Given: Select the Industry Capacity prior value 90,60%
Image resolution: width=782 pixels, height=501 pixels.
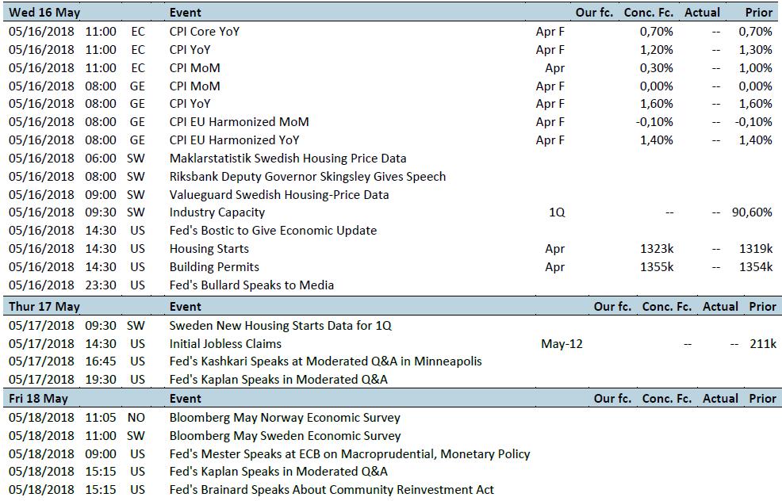Looking at the screenshot, I should tap(752, 212).
